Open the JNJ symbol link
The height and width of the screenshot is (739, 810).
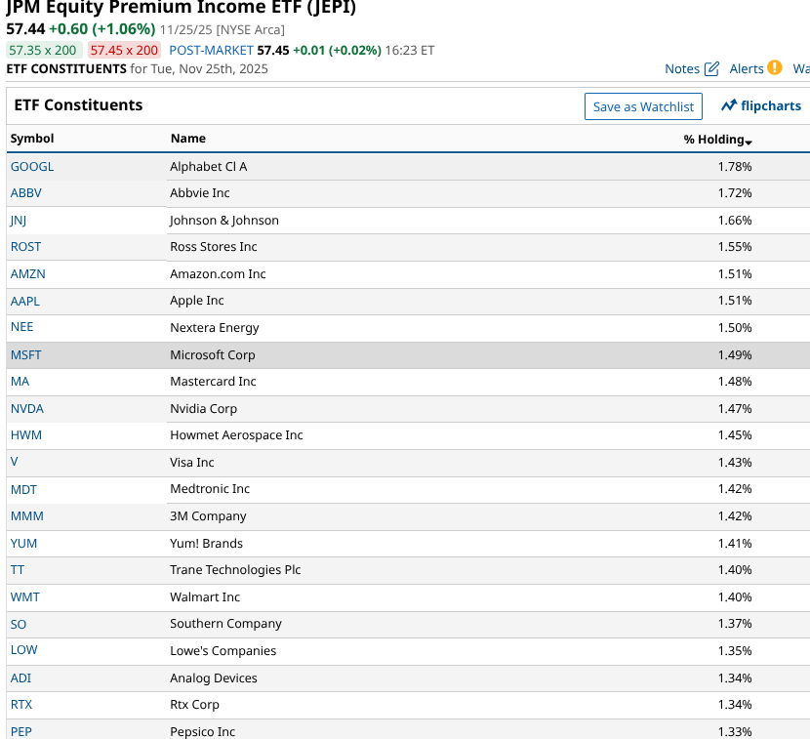pyautogui.click(x=19, y=221)
